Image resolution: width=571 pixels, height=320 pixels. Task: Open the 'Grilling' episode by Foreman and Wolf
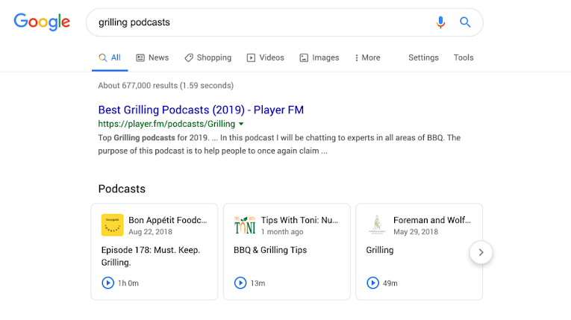pos(380,250)
